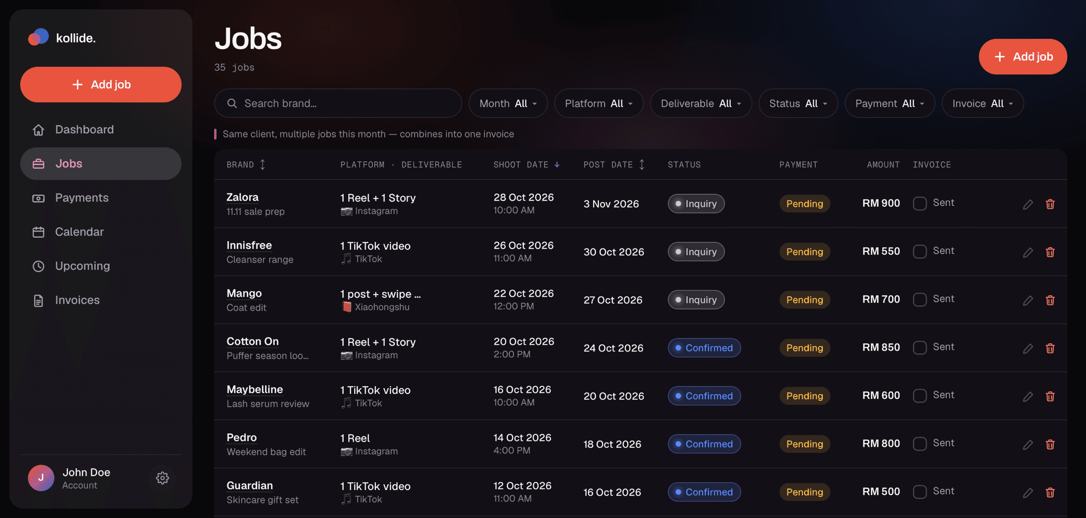
Task: Tick the Sent checkbox for Zalora
Action: [919, 203]
